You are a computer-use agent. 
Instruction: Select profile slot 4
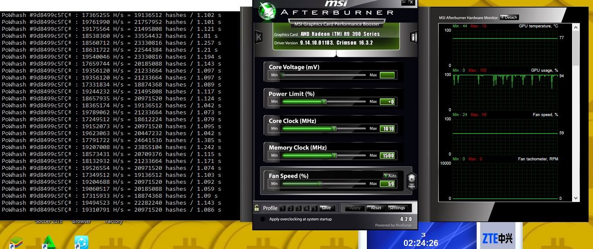coord(308,208)
